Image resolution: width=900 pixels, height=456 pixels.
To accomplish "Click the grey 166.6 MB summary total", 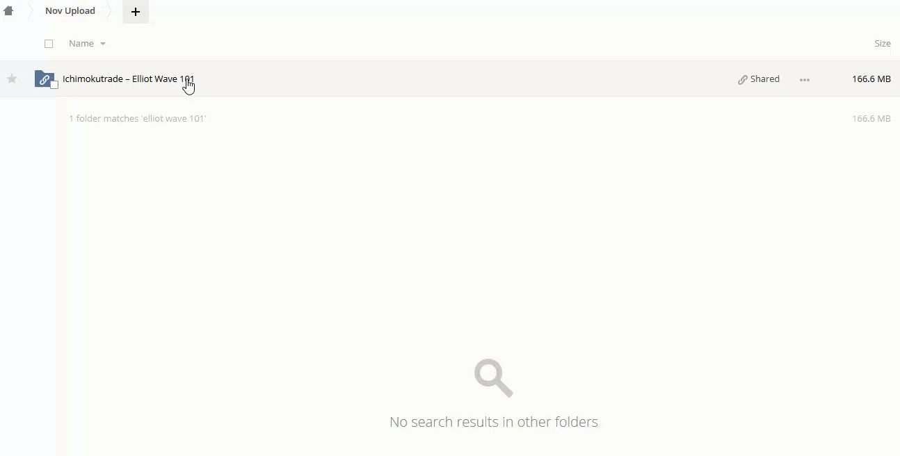I will [871, 119].
